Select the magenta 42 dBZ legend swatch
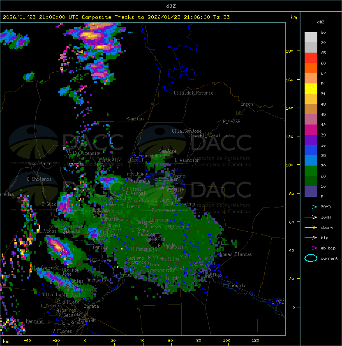 [311, 130]
